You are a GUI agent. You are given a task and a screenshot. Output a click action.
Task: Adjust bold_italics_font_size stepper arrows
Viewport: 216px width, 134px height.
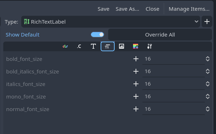(x=208, y=71)
